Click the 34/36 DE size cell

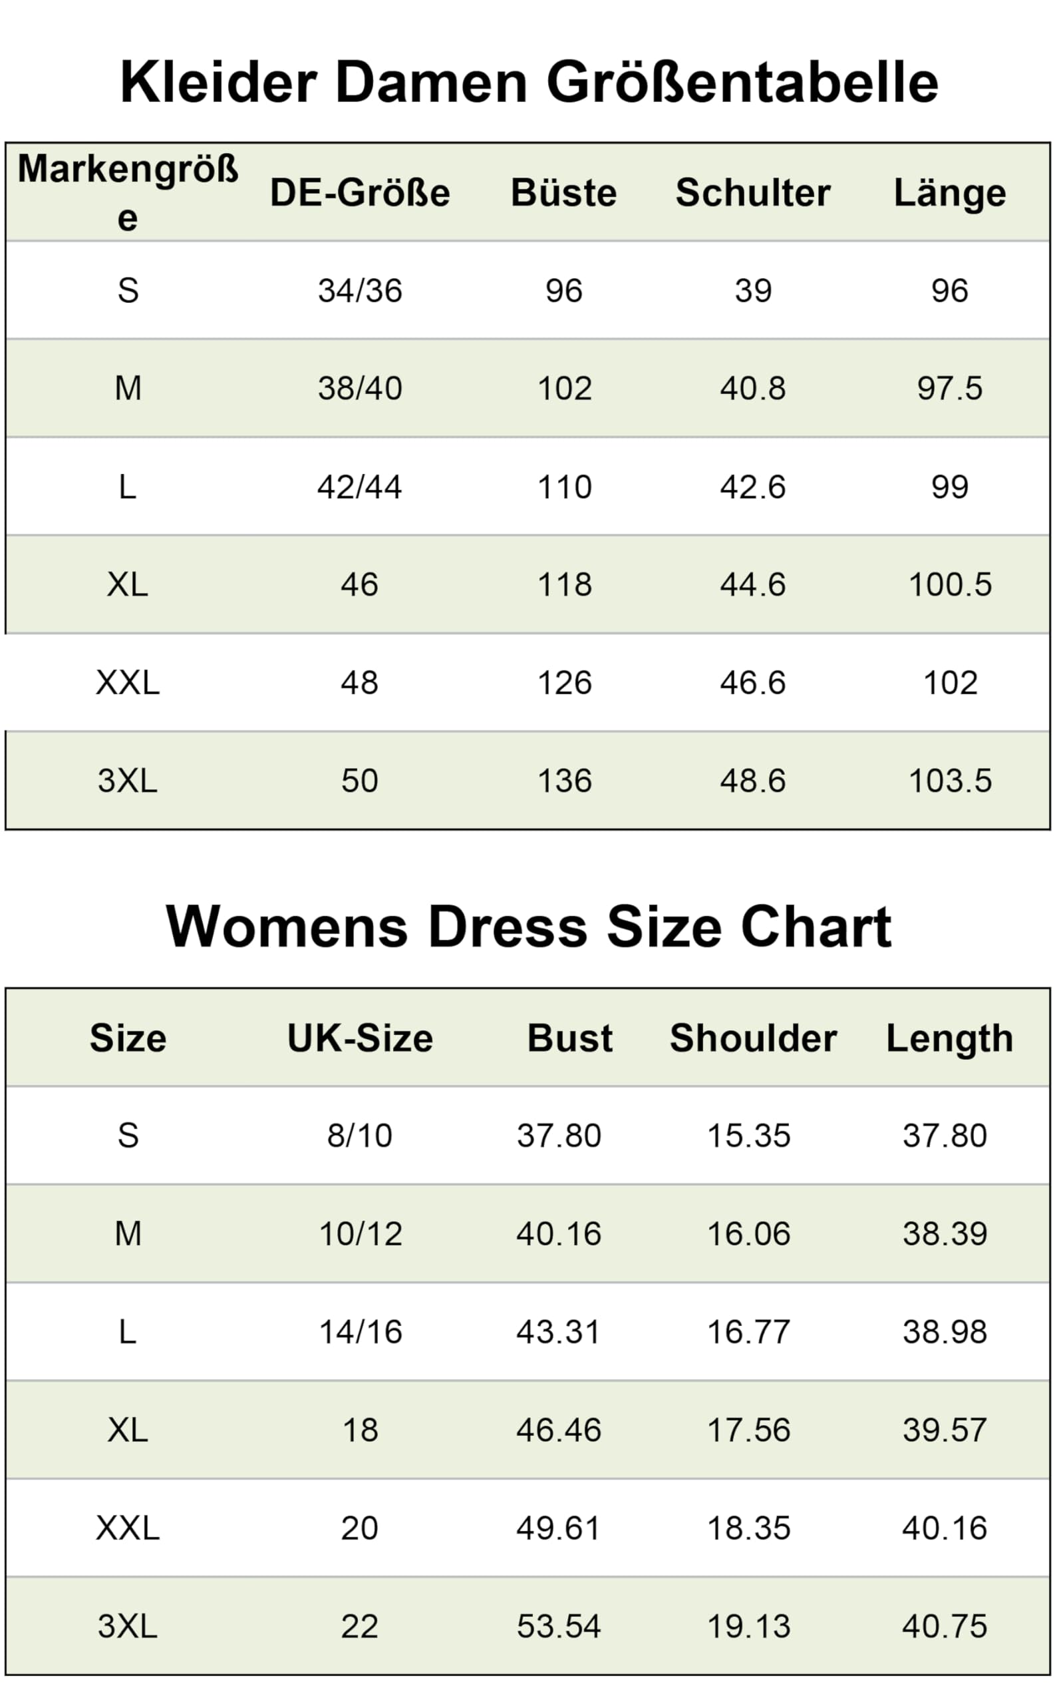[360, 291]
